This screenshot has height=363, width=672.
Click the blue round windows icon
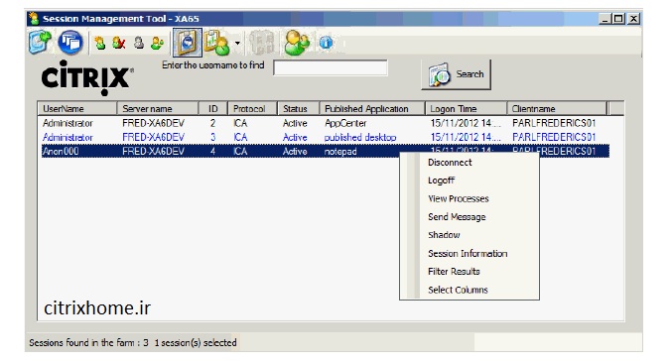70,43
